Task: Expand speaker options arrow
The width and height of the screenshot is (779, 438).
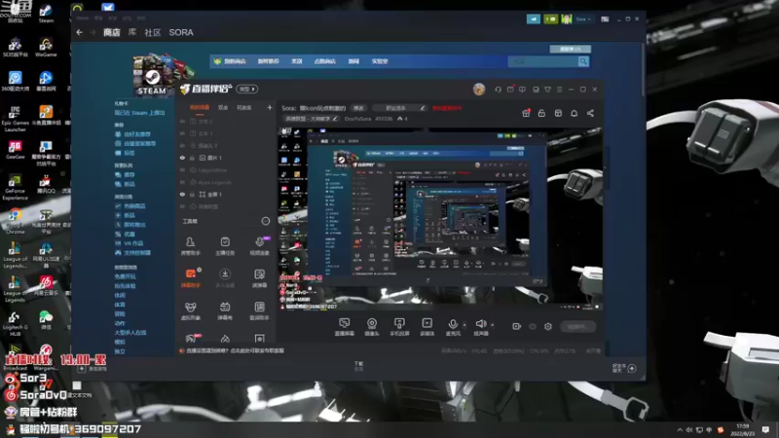Action: [x=493, y=325]
